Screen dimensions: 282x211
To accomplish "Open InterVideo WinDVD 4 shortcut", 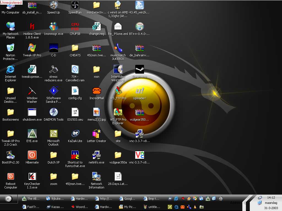I will click(x=118, y=70).
